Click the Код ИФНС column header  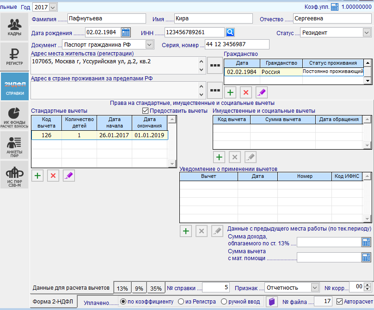[347, 176]
